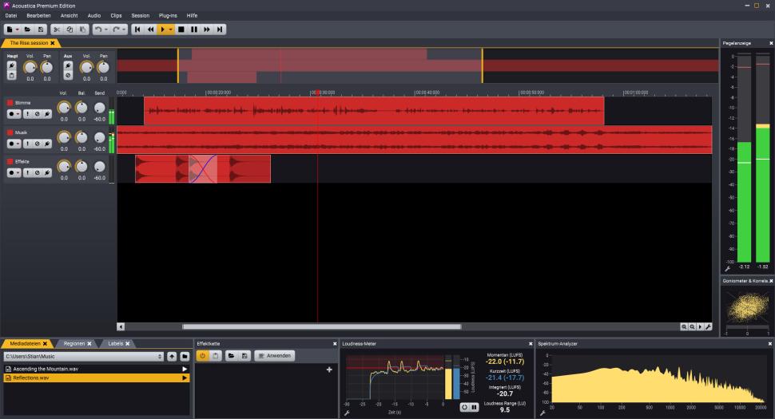
Task: Save the session with the floppy disk icon
Action: tap(39, 30)
